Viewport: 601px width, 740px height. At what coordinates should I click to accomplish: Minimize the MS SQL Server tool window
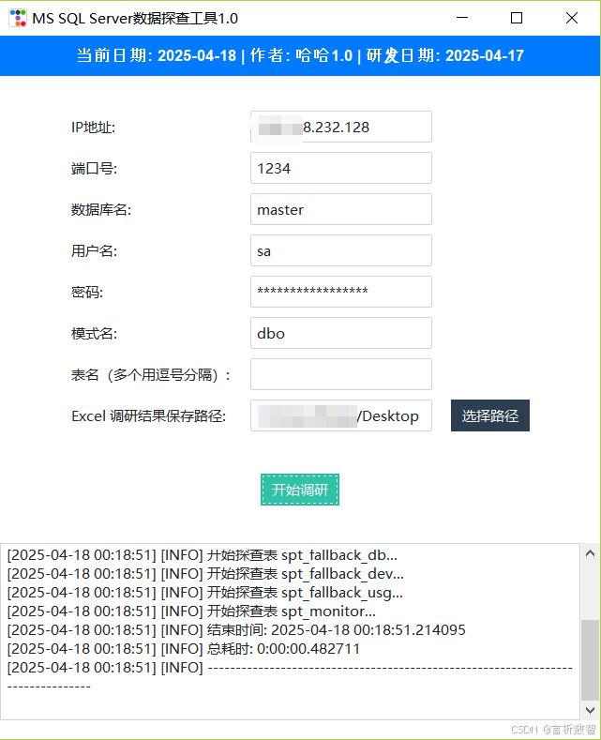(462, 18)
